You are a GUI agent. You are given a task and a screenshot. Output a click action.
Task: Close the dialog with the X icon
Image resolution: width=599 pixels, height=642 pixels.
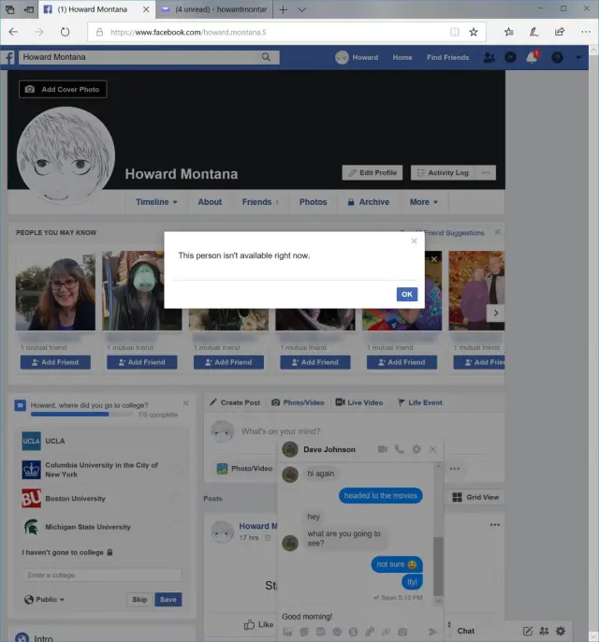(x=415, y=241)
